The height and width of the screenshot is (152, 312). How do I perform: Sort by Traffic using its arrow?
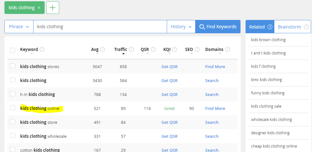(x=123, y=54)
